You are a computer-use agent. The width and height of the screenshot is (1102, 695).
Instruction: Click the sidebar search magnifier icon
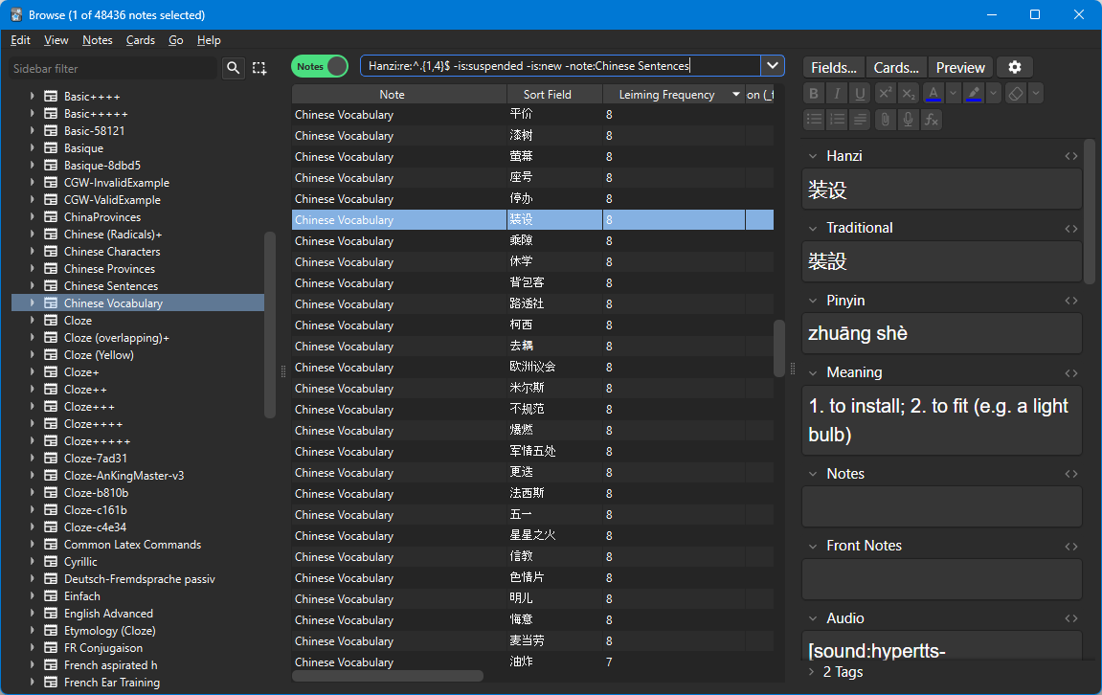pos(234,68)
